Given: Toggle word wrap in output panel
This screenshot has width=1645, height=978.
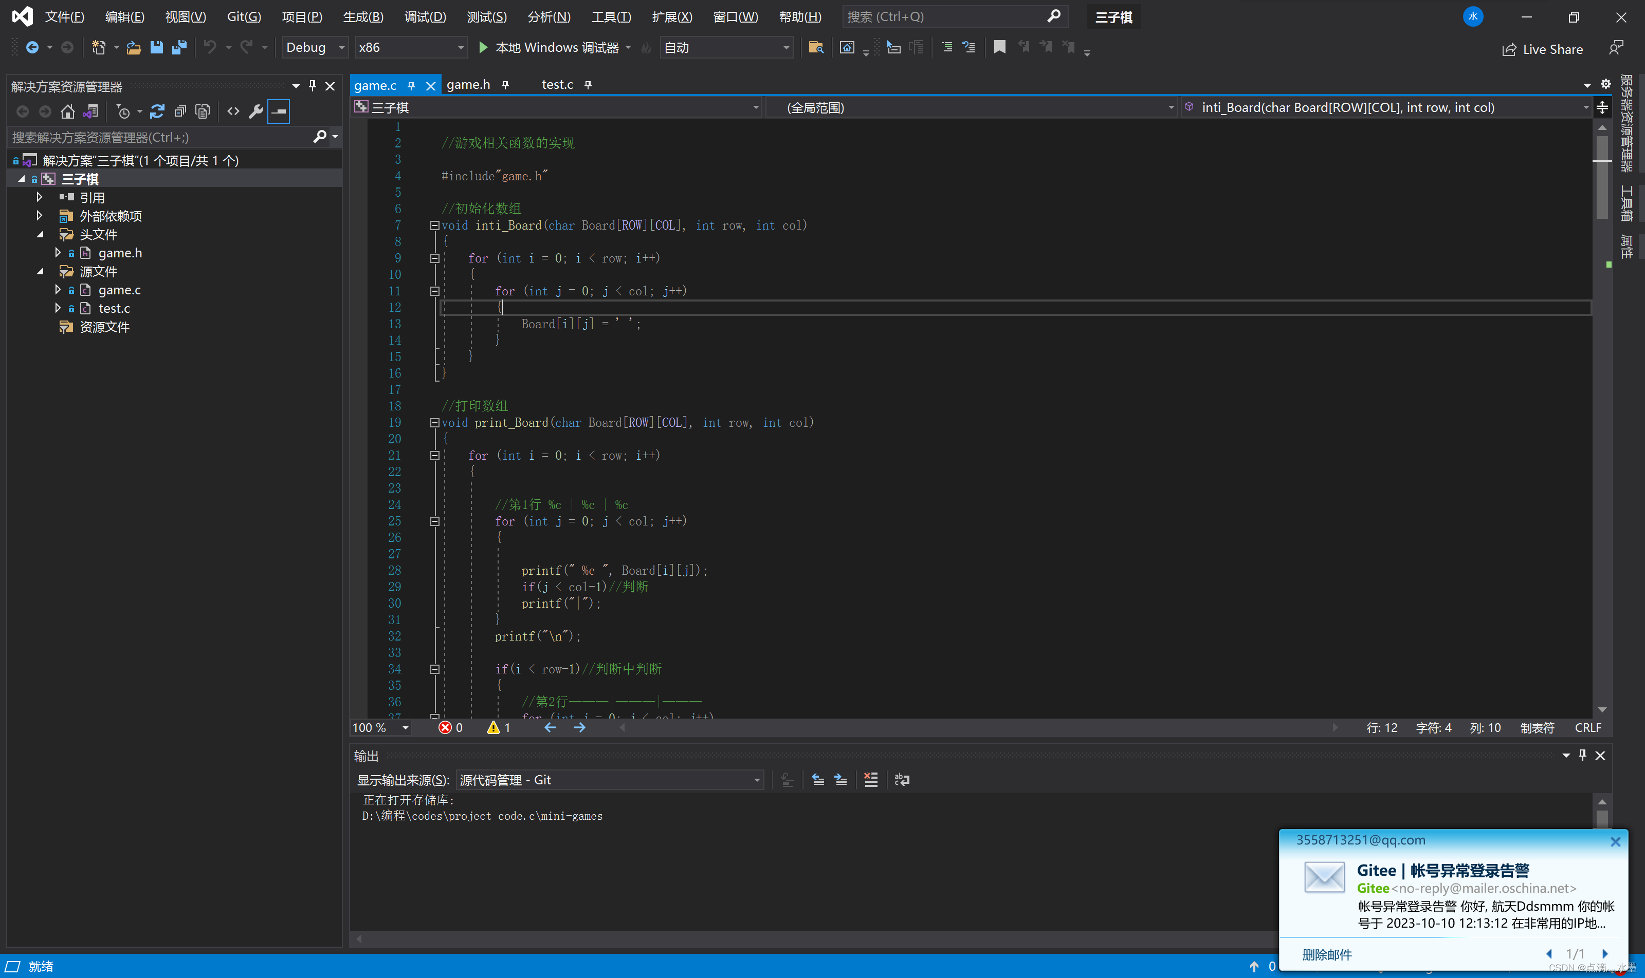Looking at the screenshot, I should click(x=902, y=780).
